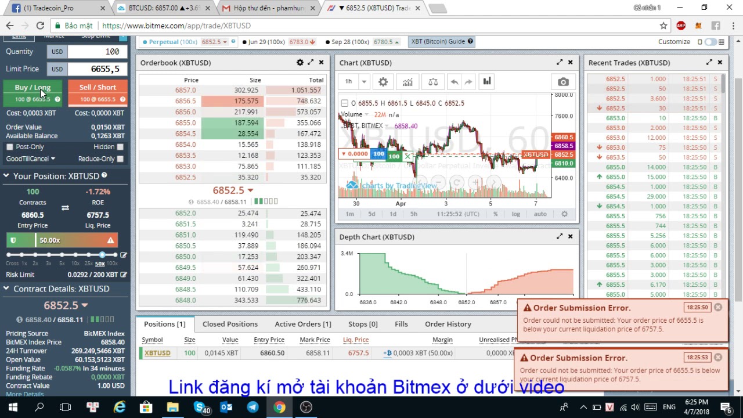Switch to Closed Positions tab
The width and height of the screenshot is (743, 418).
pyautogui.click(x=230, y=324)
